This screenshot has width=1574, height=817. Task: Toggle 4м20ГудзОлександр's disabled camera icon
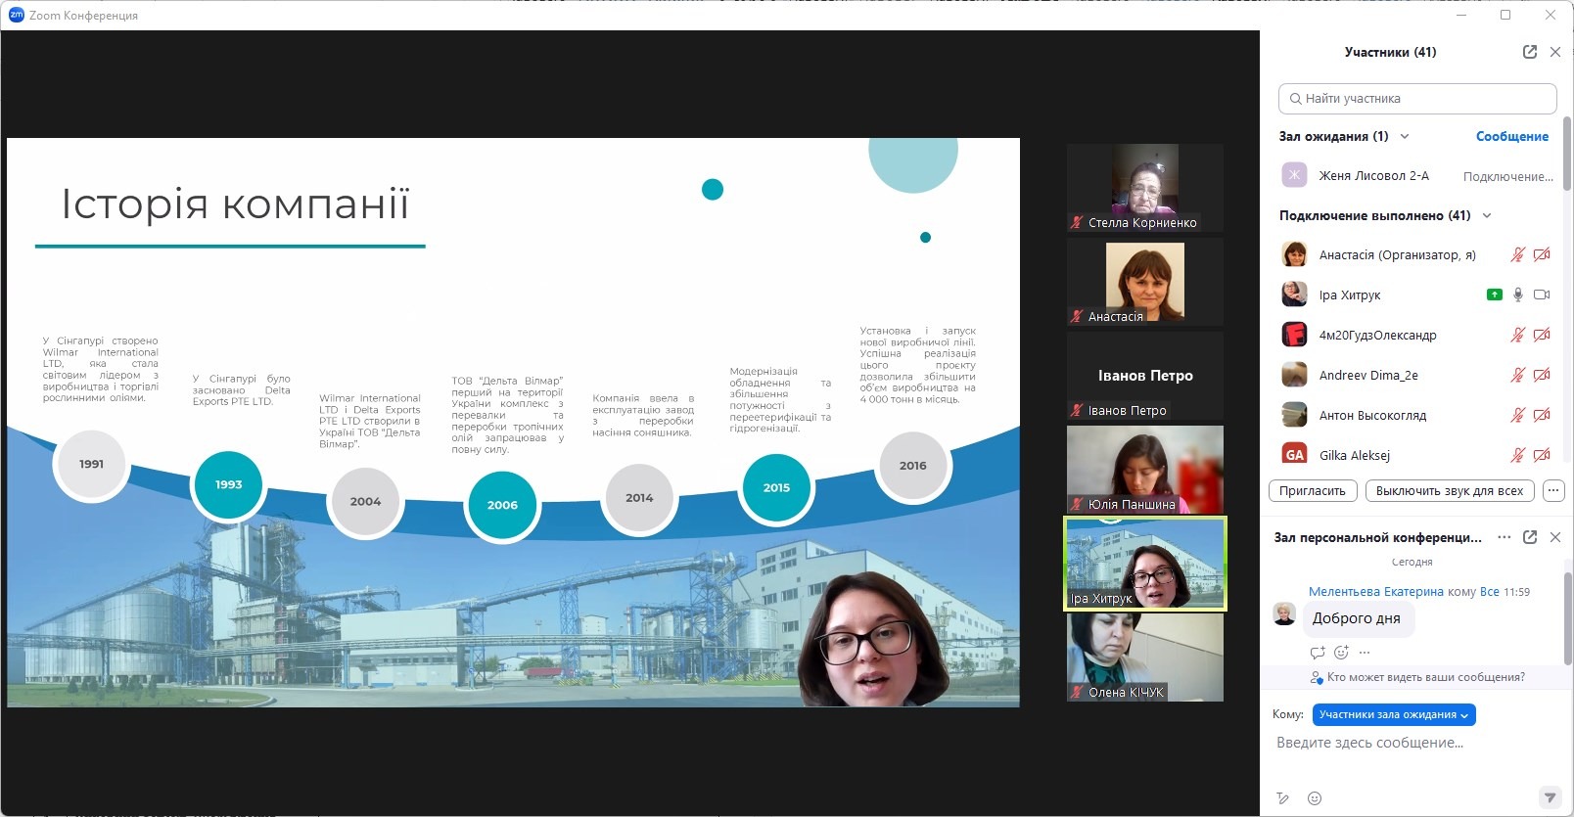(1542, 335)
